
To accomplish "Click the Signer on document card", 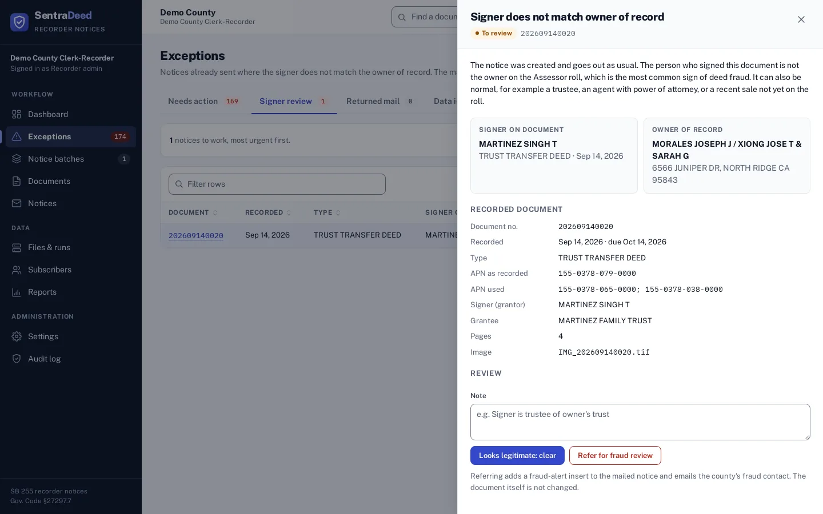I will (554, 155).
